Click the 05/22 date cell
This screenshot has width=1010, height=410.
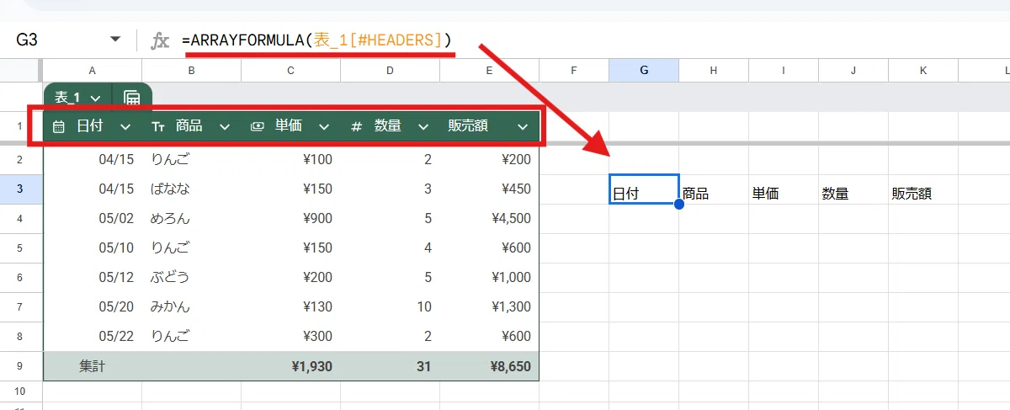pyautogui.click(x=93, y=336)
